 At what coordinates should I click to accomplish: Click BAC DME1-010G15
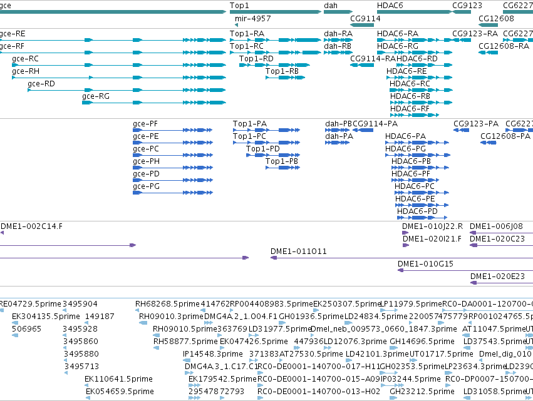click(x=425, y=264)
